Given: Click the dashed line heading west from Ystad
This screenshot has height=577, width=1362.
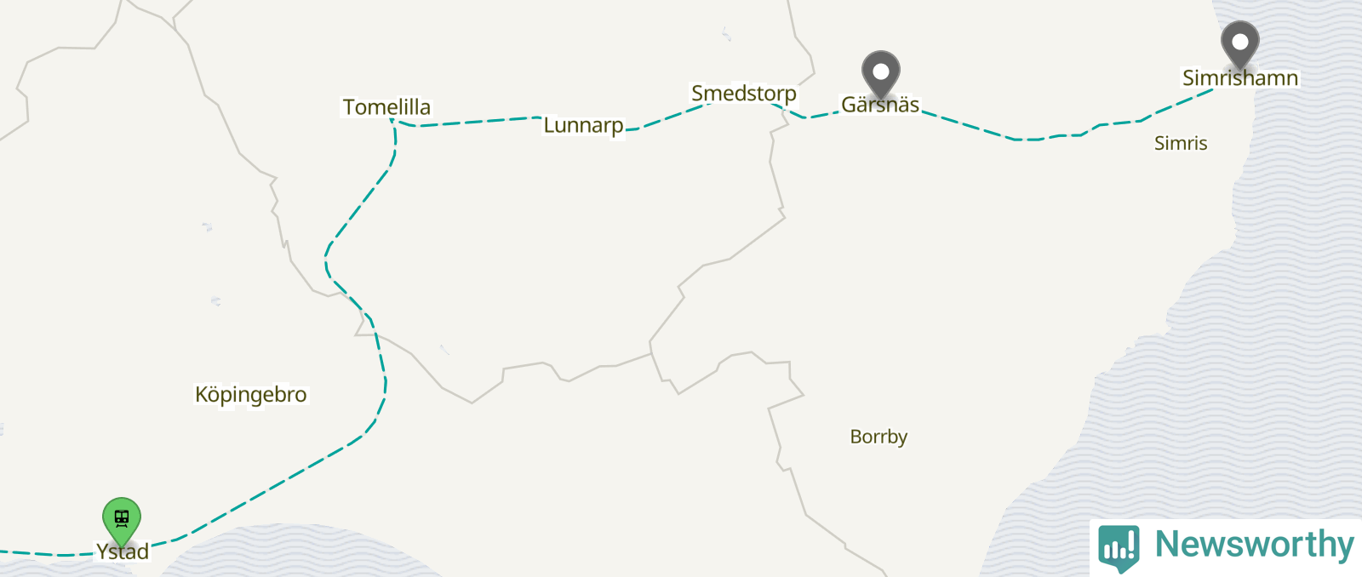Looking at the screenshot, I should coord(47,554).
